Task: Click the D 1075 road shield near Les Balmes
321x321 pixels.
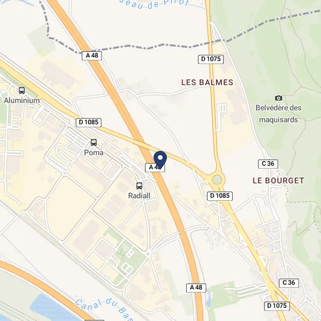Action: (x=211, y=59)
